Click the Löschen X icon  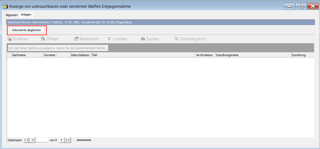point(109,39)
